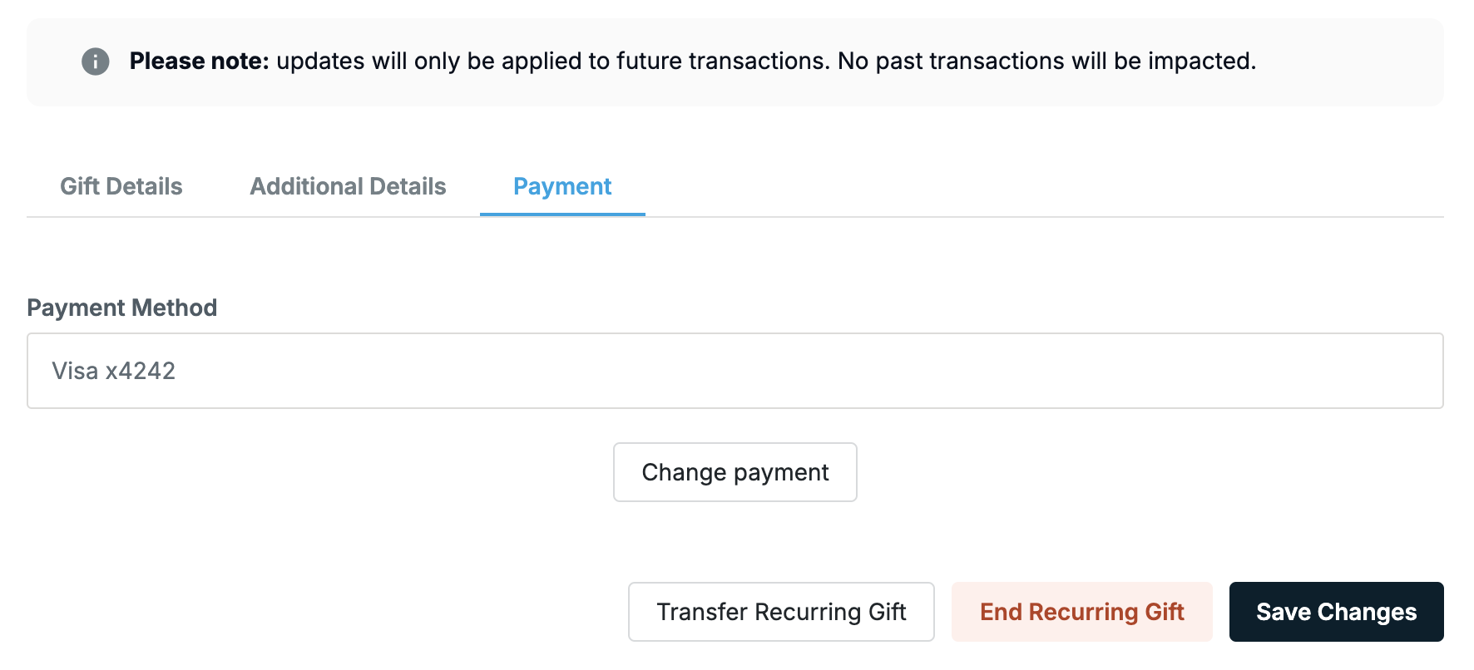Click the red End Recurring Gift button
1474x670 pixels.
pyautogui.click(x=1082, y=612)
